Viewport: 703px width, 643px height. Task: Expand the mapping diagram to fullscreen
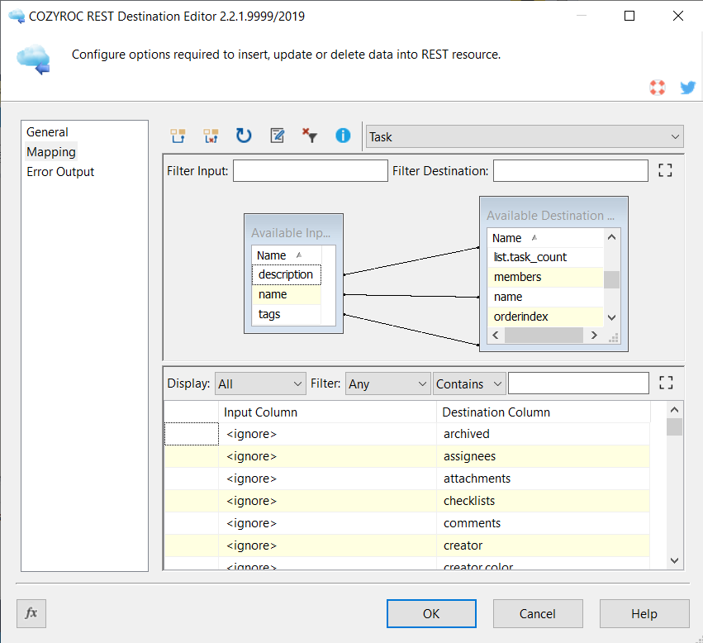(x=665, y=169)
